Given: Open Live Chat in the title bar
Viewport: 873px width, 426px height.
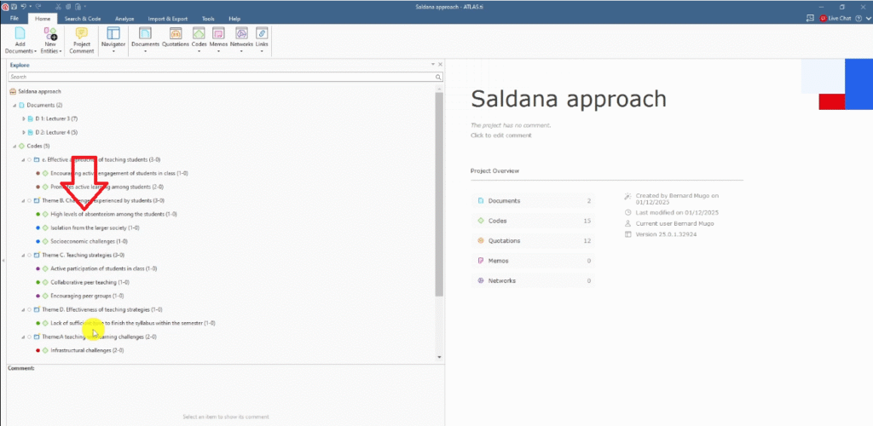Looking at the screenshot, I should pyautogui.click(x=835, y=18).
